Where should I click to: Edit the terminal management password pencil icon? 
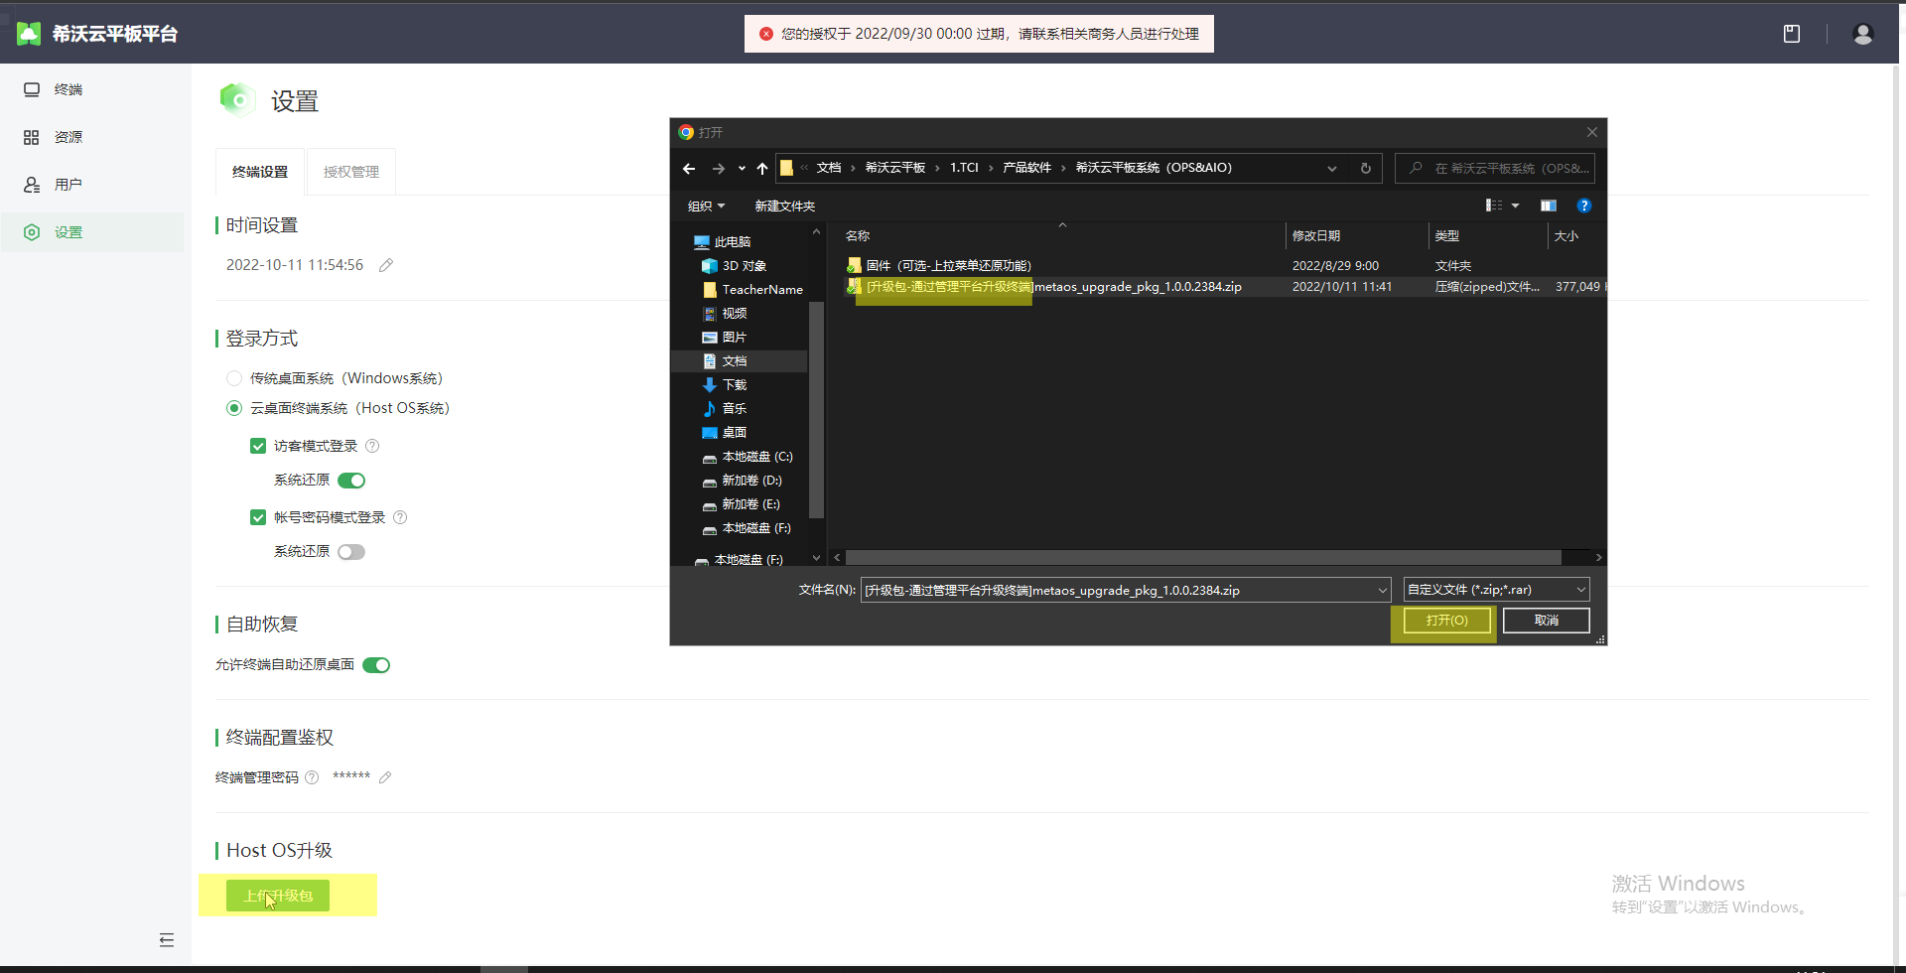[385, 777]
